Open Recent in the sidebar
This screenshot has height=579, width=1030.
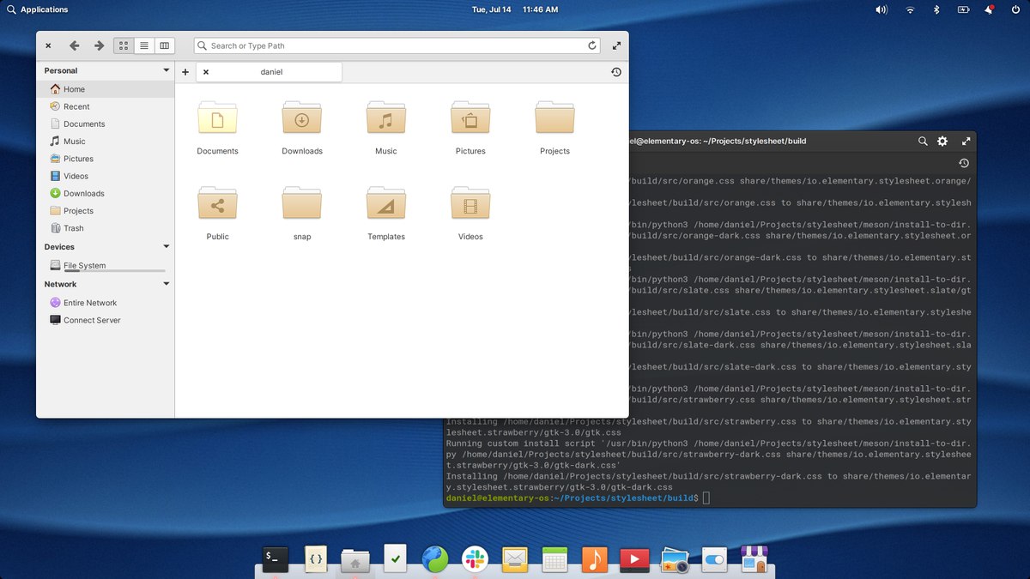[x=106, y=106]
